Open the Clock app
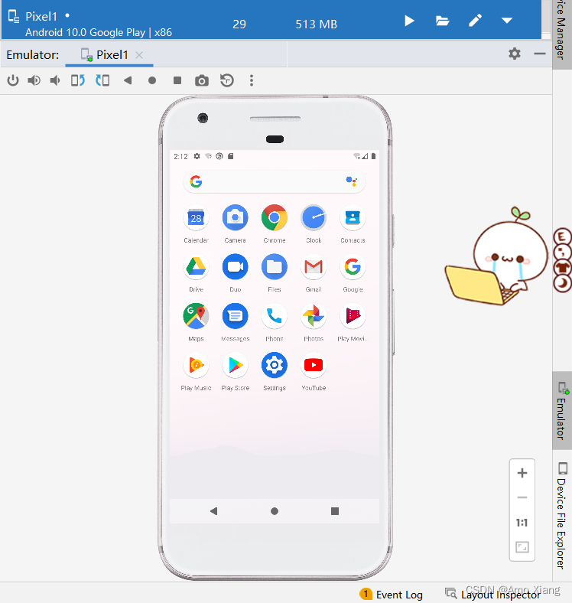 (x=314, y=224)
